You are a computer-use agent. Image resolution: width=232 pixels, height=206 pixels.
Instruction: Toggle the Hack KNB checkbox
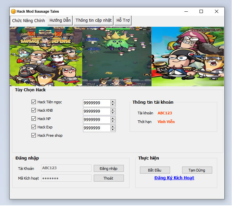pos(33,110)
